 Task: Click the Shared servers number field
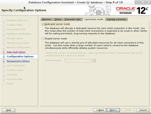click(78, 61)
